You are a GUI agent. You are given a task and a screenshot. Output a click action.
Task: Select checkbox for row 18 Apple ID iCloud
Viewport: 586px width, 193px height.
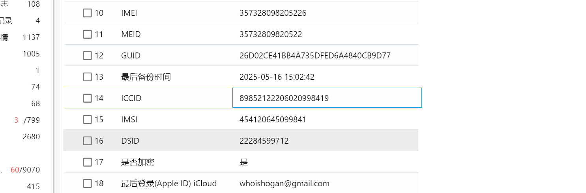coord(87,184)
